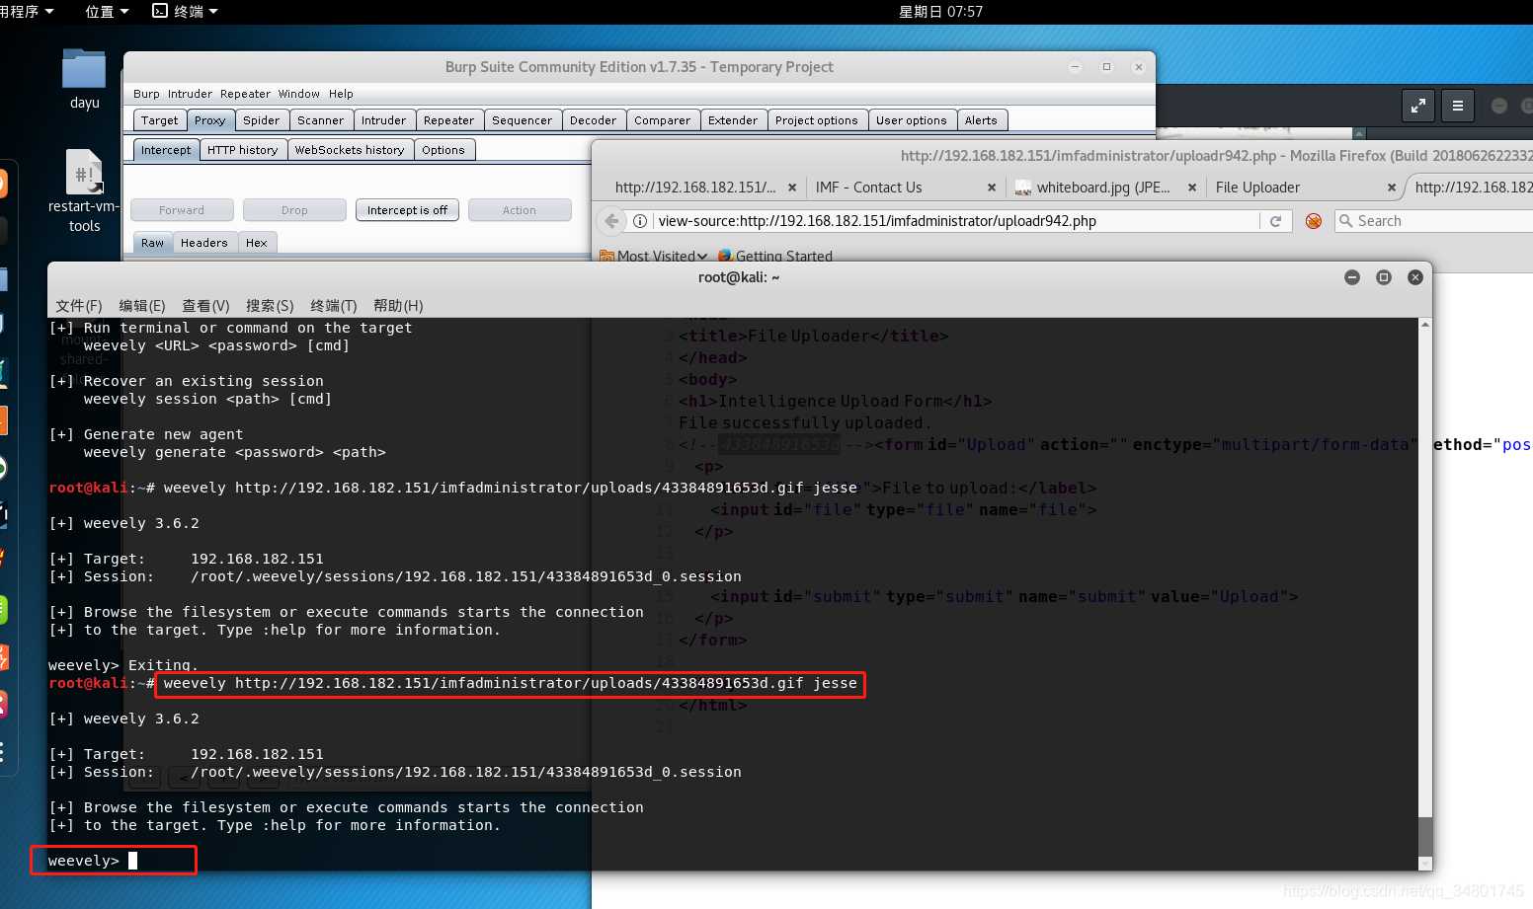Open 查看(V) menu in the terminal

[x=205, y=306]
